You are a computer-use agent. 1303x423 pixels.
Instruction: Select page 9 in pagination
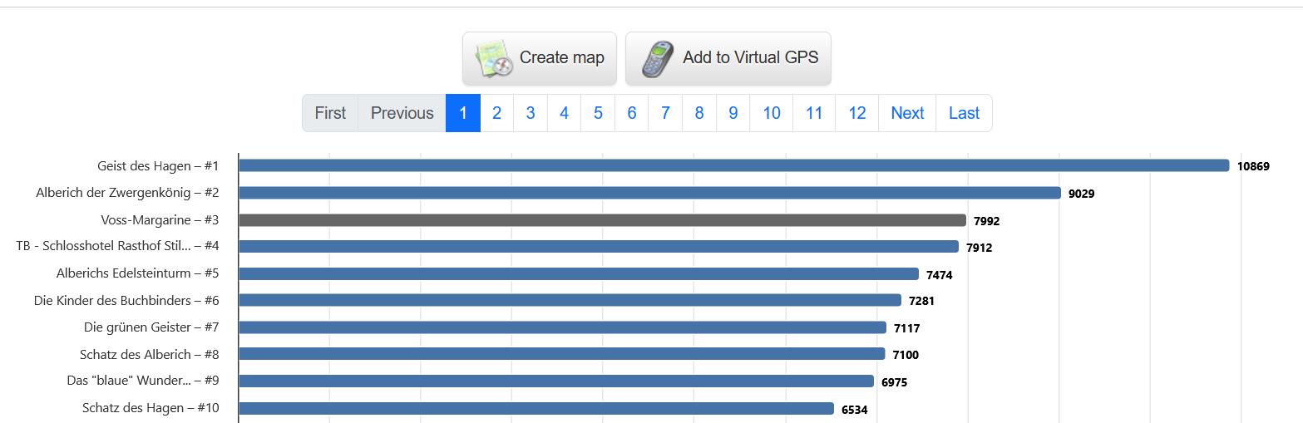[x=733, y=113]
